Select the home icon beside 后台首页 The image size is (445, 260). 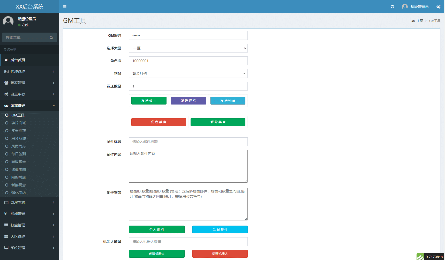(x=6, y=60)
